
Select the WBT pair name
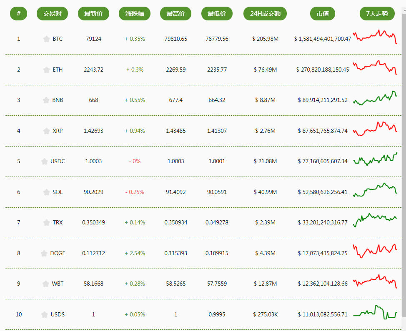(x=58, y=284)
